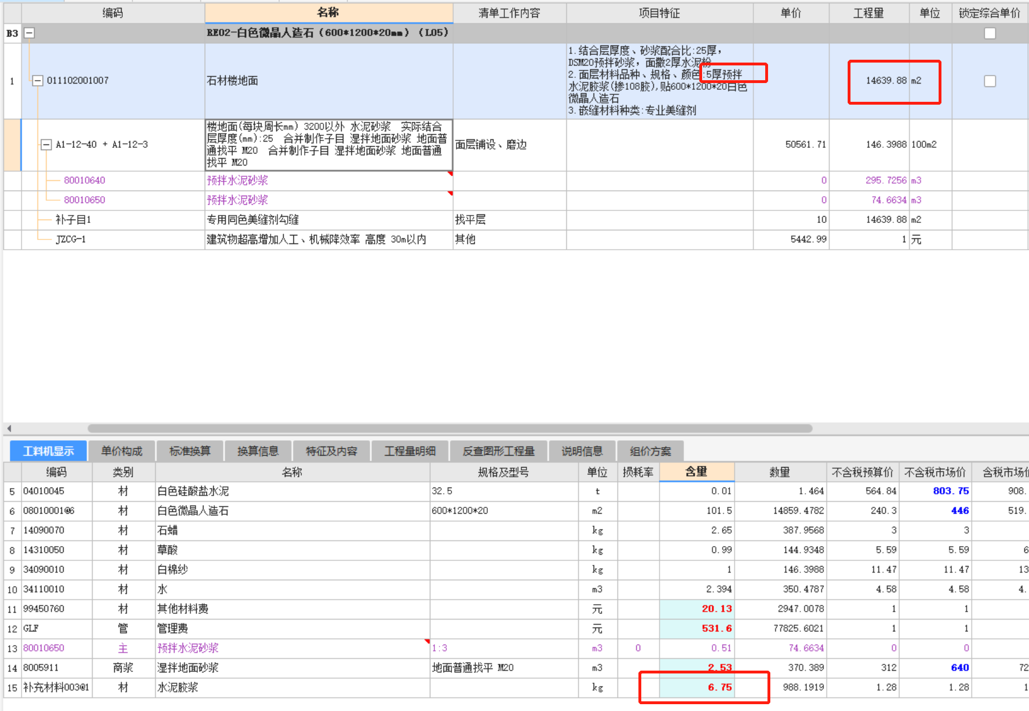
Task: Click 建筑物超高增加人工 name cell
Action: click(x=329, y=239)
